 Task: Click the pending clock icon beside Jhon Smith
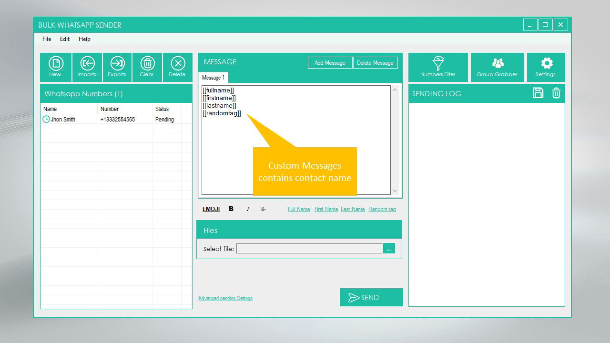(46, 119)
